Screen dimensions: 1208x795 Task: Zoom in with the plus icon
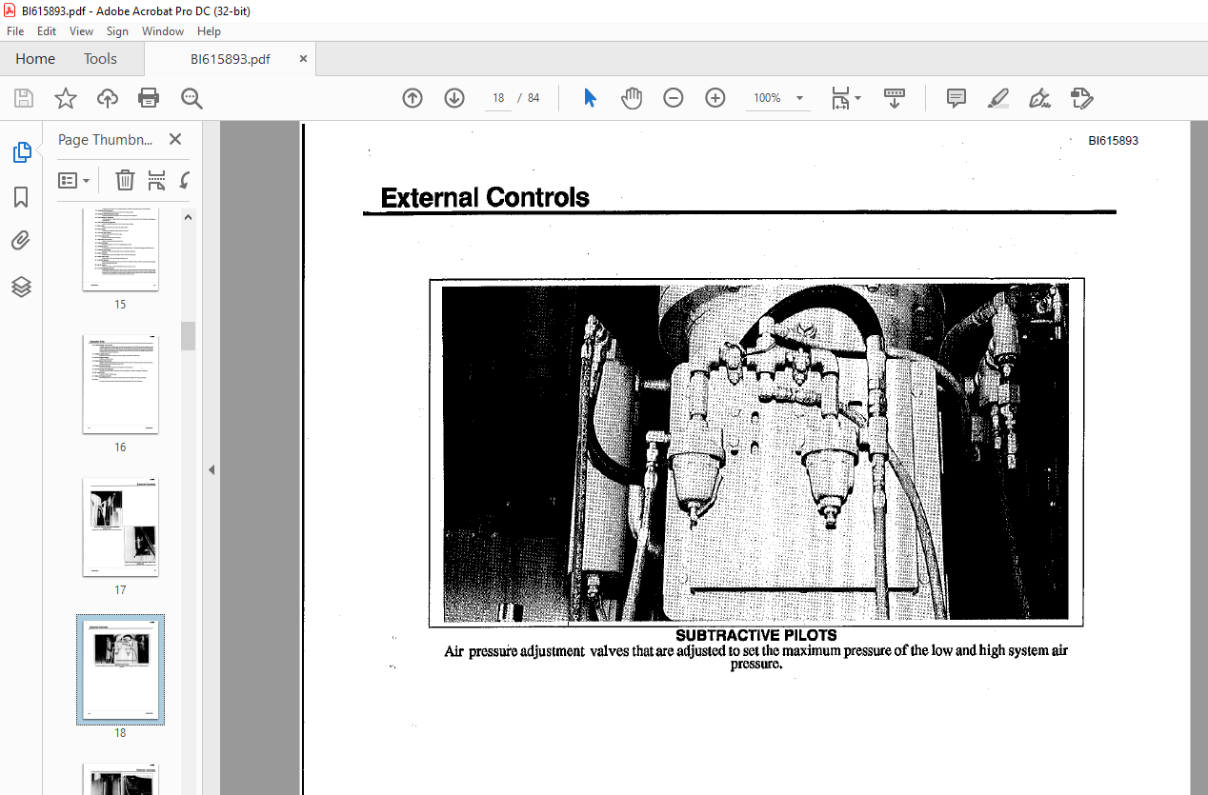(715, 98)
